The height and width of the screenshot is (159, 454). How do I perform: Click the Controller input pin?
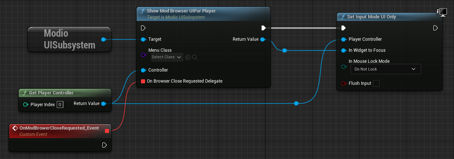[143, 70]
